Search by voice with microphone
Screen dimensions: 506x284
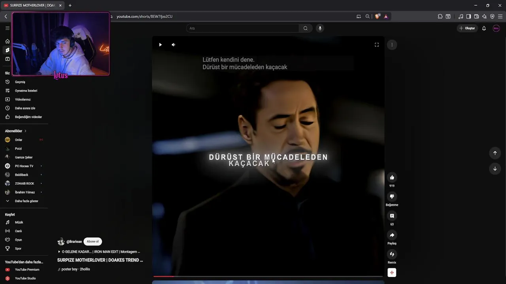click(x=320, y=28)
